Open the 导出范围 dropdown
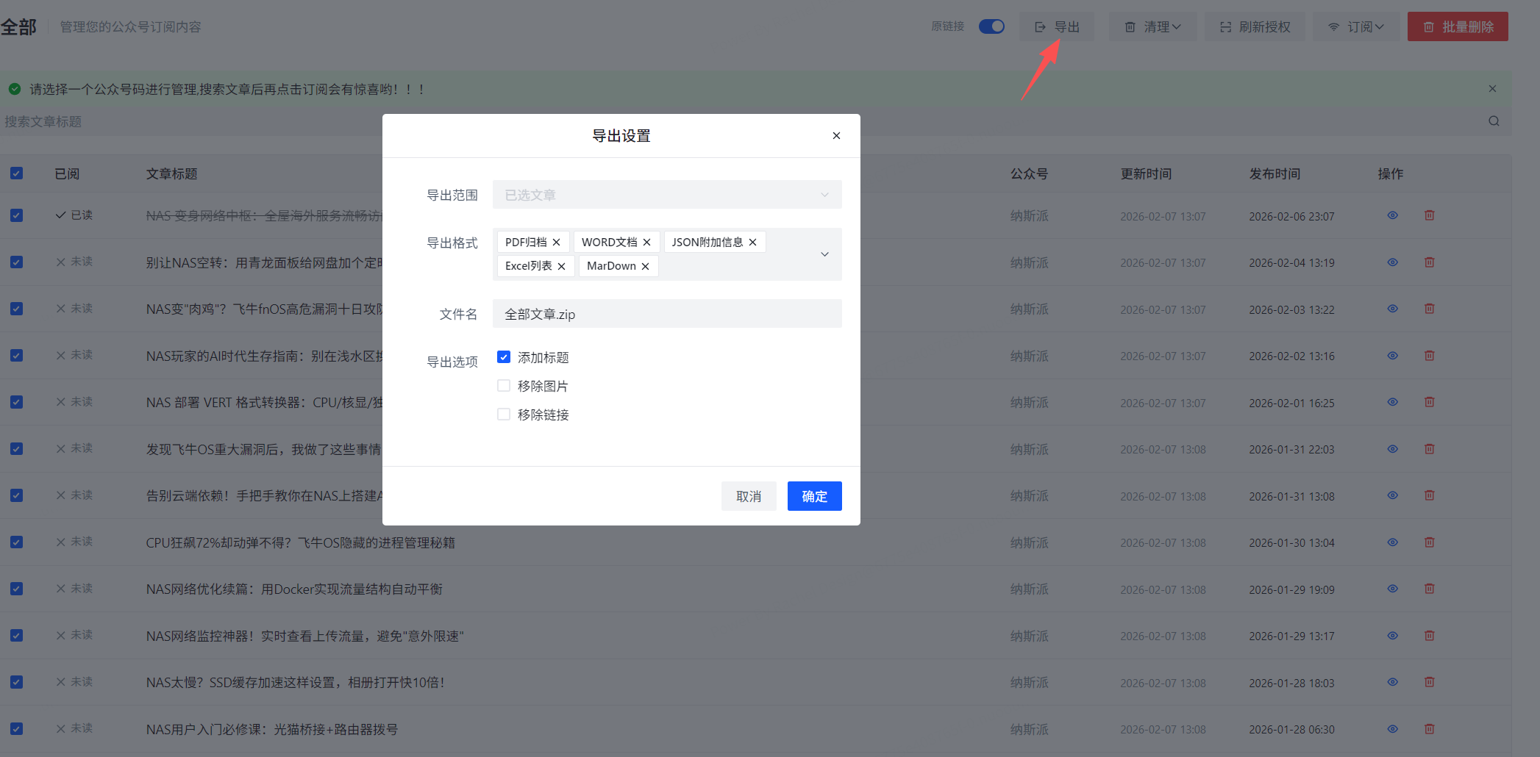 pos(666,195)
